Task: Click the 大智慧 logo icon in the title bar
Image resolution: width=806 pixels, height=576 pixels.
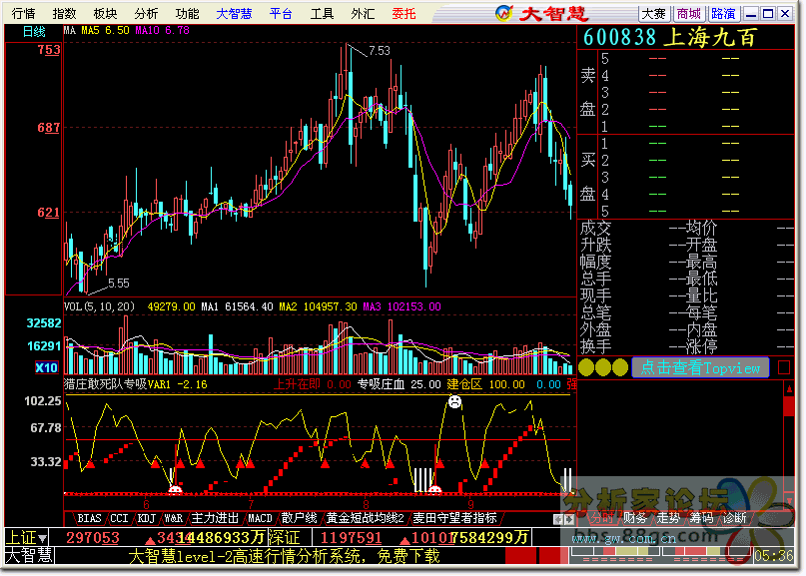Action: (504, 13)
